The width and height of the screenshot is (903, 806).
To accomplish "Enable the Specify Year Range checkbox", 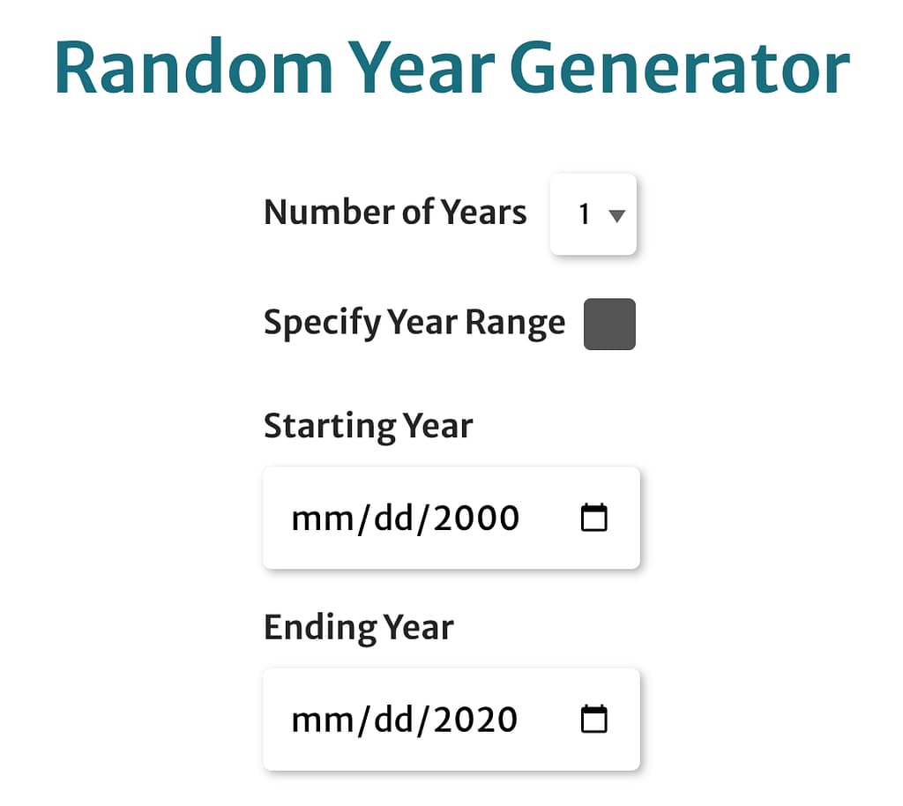I will click(x=609, y=325).
